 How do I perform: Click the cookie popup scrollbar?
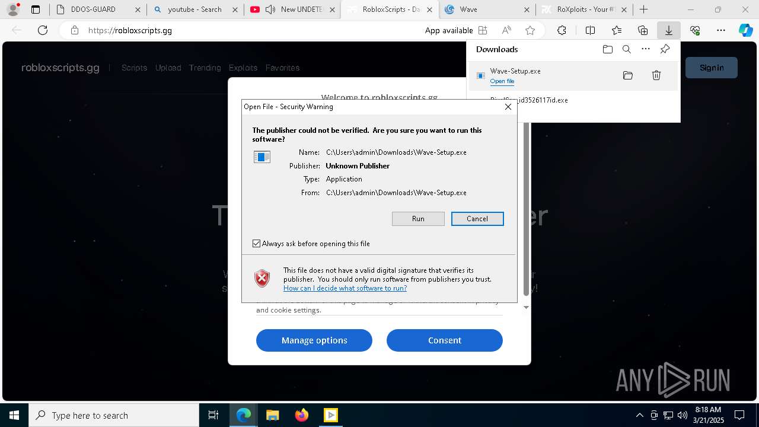click(526, 208)
